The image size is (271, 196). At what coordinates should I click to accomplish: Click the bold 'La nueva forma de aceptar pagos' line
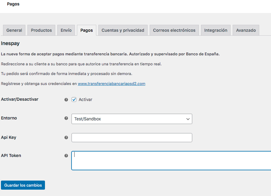tap(110, 54)
